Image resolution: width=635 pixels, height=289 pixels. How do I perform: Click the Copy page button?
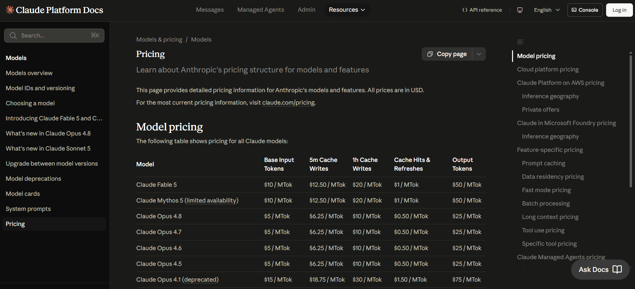click(x=447, y=54)
